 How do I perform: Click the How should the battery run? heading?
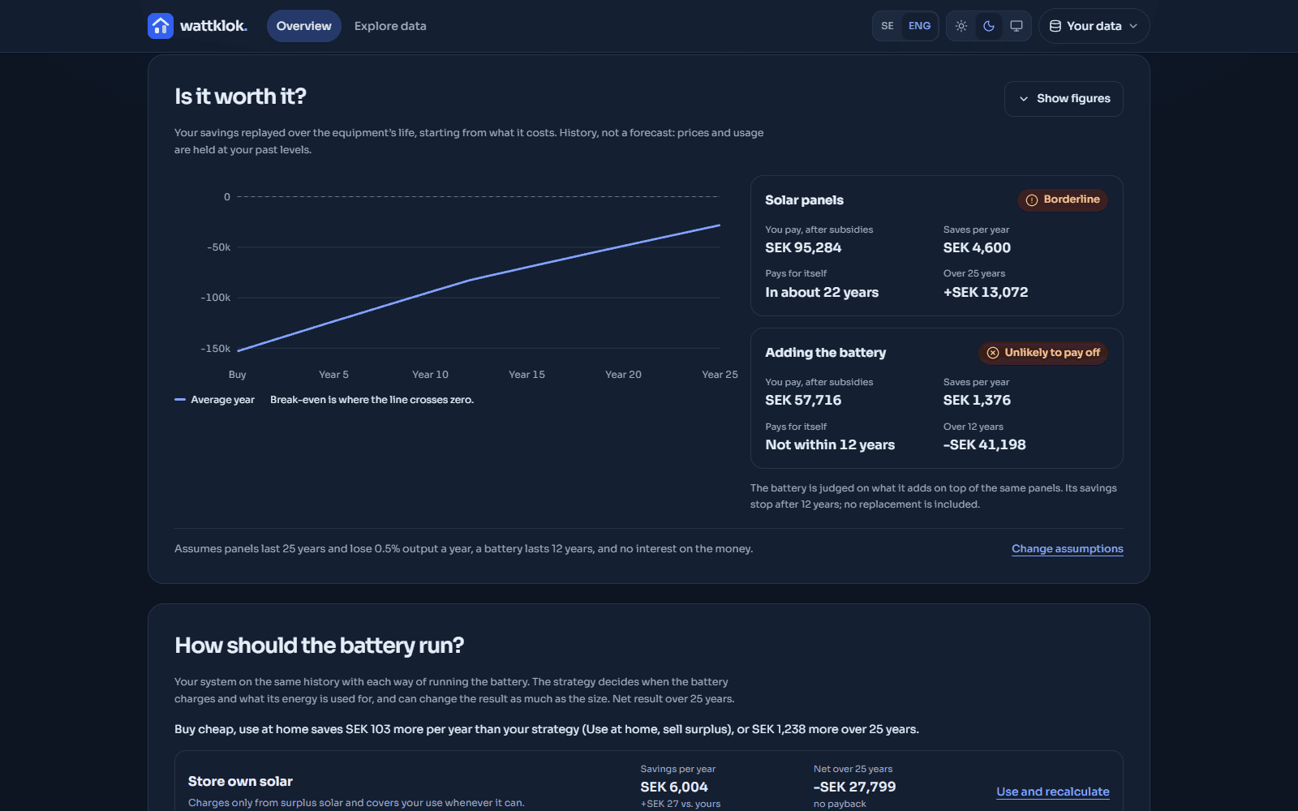(319, 646)
